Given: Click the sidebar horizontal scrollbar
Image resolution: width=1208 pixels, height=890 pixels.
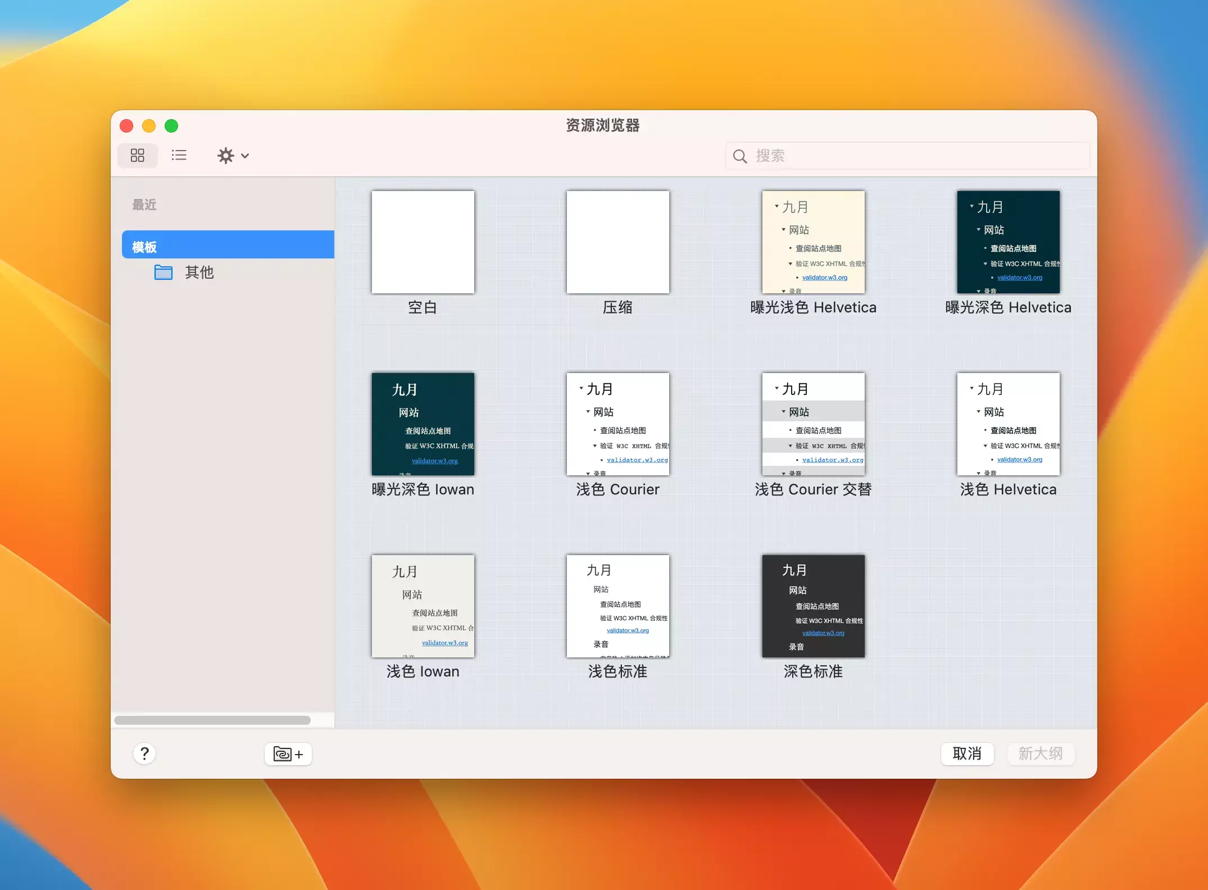Looking at the screenshot, I should click(212, 720).
